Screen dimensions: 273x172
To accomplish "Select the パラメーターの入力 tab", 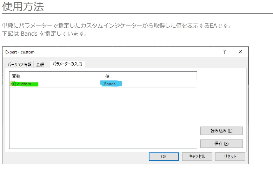I will click(68, 64).
